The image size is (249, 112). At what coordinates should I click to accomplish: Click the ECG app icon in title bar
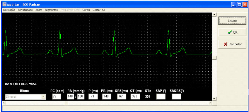coord(4,4)
